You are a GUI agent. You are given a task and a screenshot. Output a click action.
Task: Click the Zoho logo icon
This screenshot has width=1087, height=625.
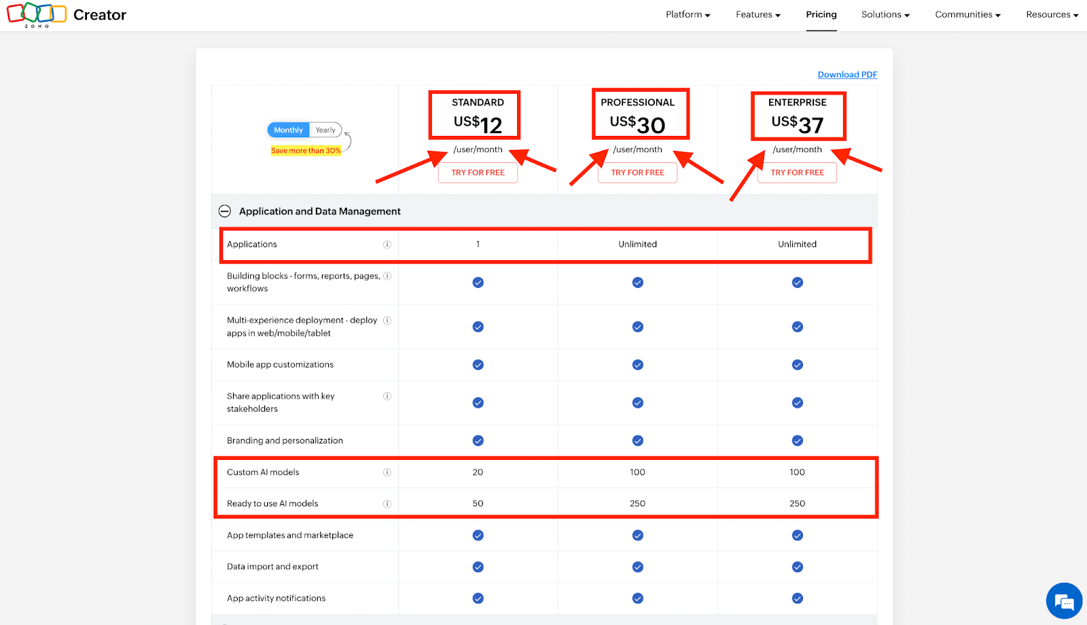point(37,14)
